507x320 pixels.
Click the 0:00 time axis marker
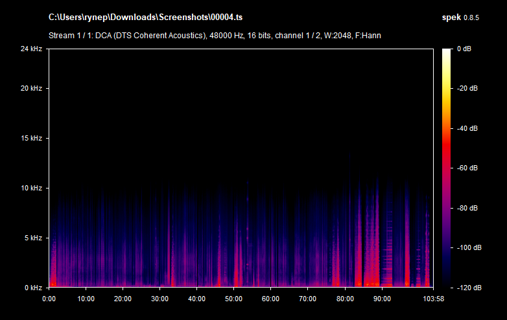tap(49, 299)
